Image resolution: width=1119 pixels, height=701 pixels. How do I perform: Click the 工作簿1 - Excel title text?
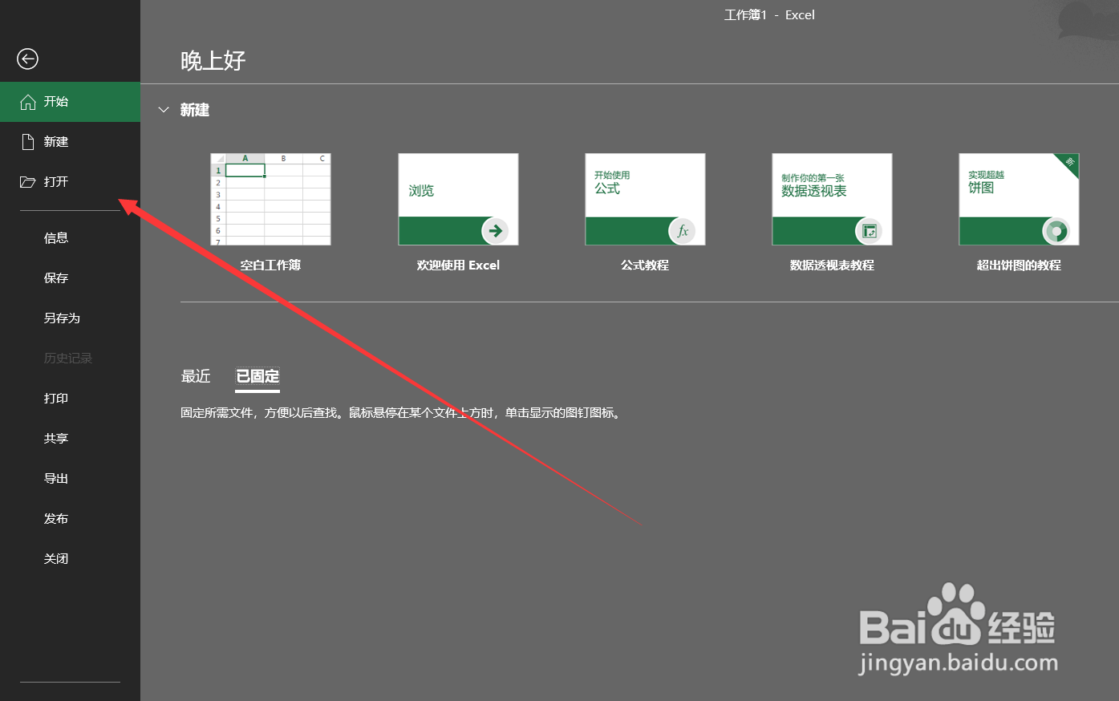tap(769, 15)
